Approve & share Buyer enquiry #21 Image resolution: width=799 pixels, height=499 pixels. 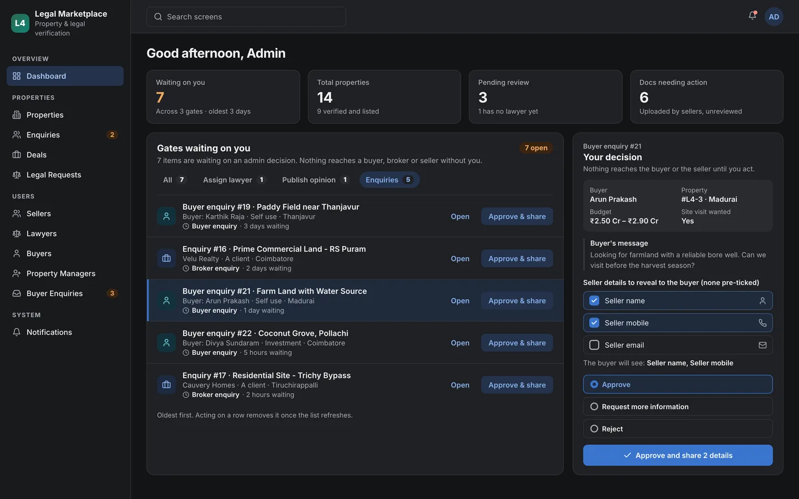(x=517, y=301)
